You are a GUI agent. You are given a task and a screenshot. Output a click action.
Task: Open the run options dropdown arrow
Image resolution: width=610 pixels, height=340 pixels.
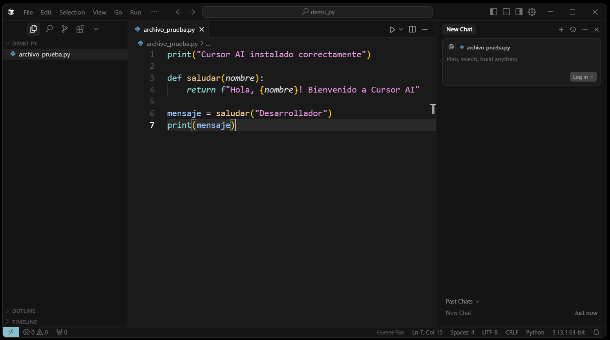pyautogui.click(x=401, y=29)
